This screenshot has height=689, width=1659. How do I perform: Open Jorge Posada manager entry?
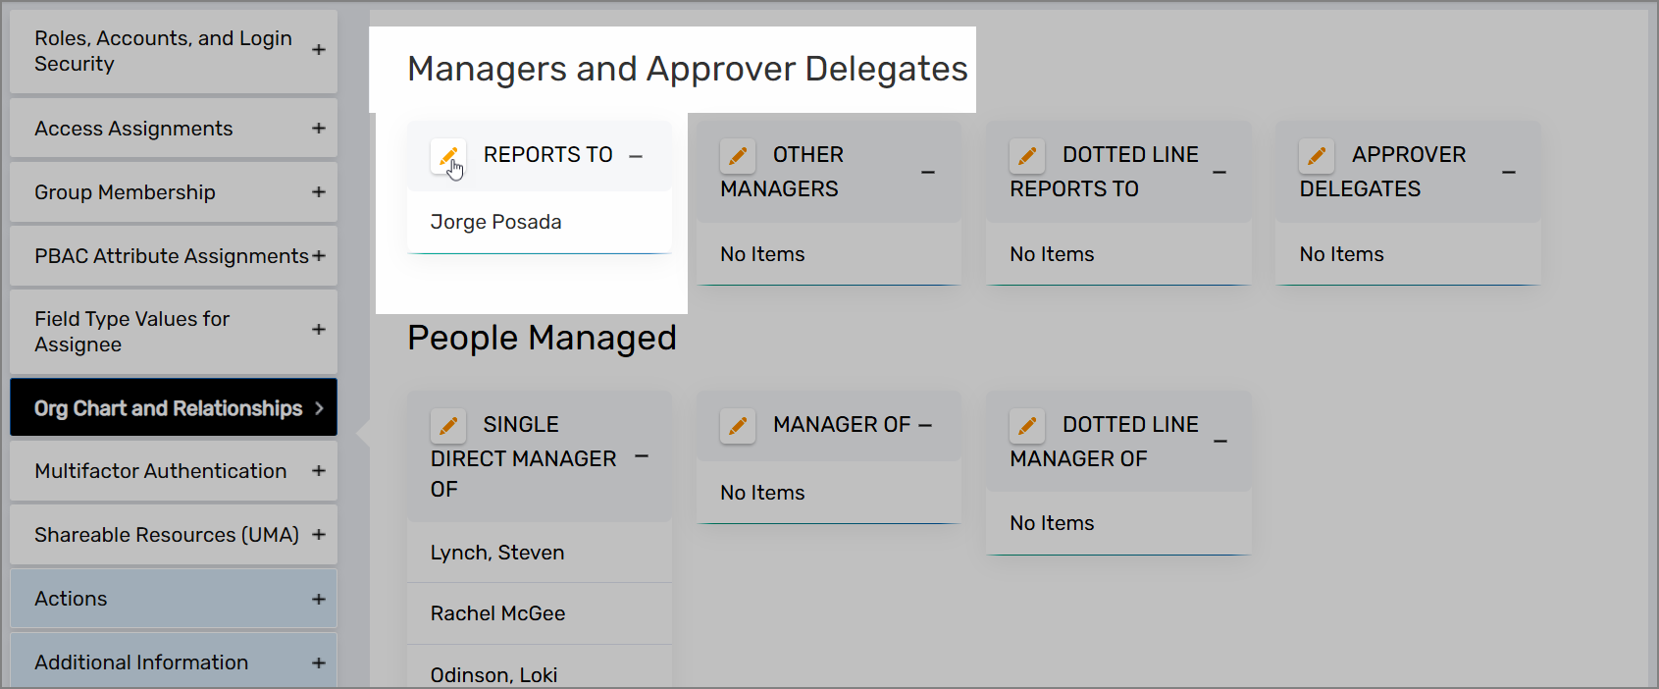point(496,222)
